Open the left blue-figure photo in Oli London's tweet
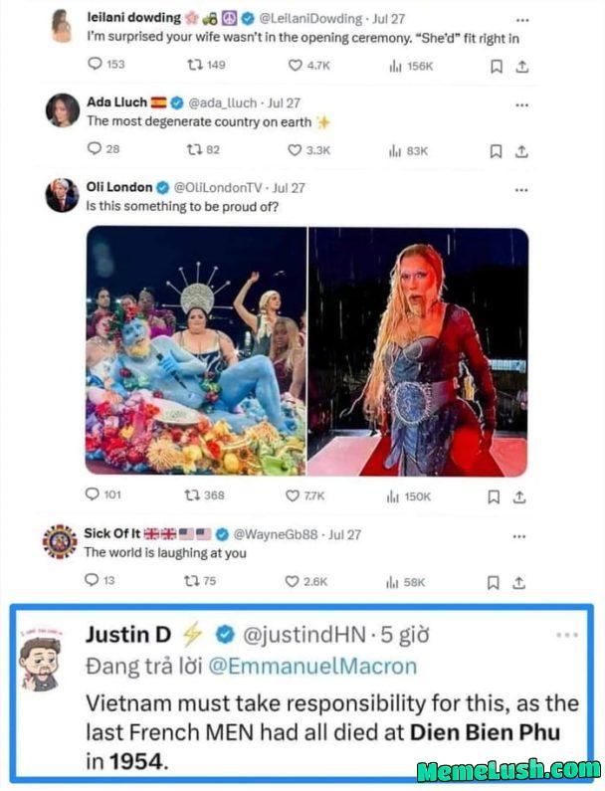 pos(195,351)
